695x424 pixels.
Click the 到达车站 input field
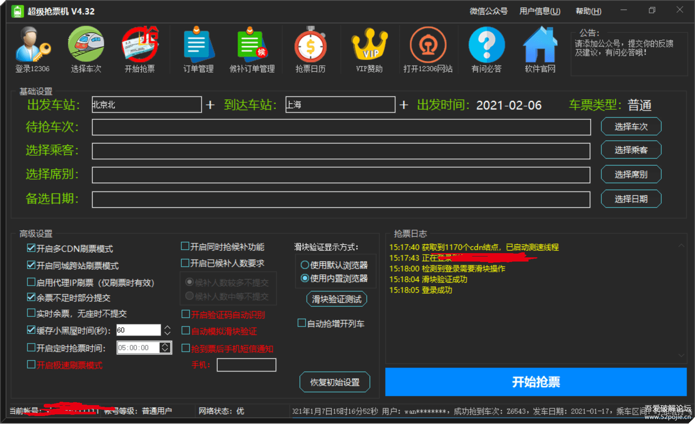pyautogui.click(x=340, y=105)
